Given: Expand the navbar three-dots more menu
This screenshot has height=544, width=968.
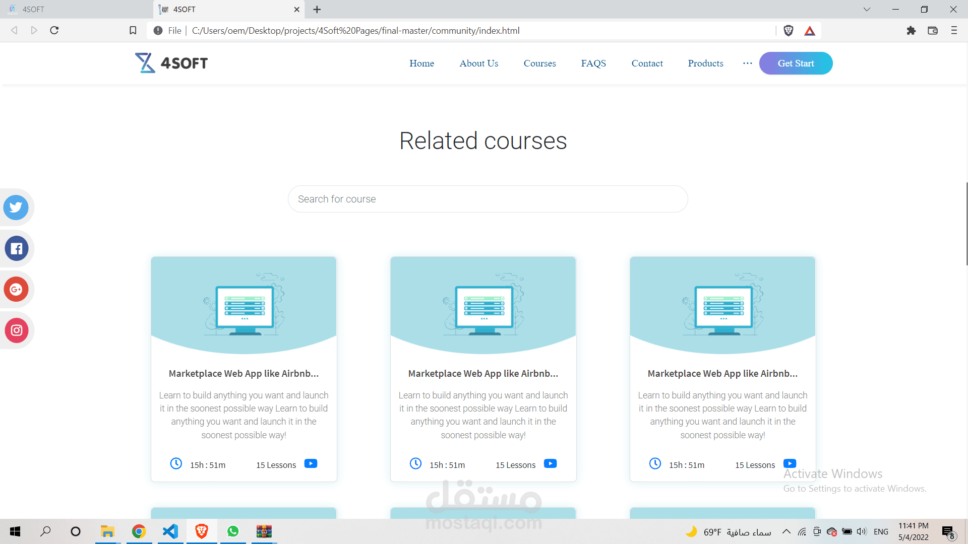Looking at the screenshot, I should point(747,63).
